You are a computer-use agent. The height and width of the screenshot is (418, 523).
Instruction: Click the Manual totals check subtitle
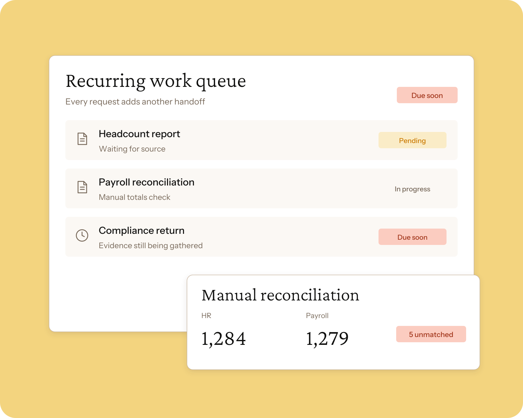(134, 197)
